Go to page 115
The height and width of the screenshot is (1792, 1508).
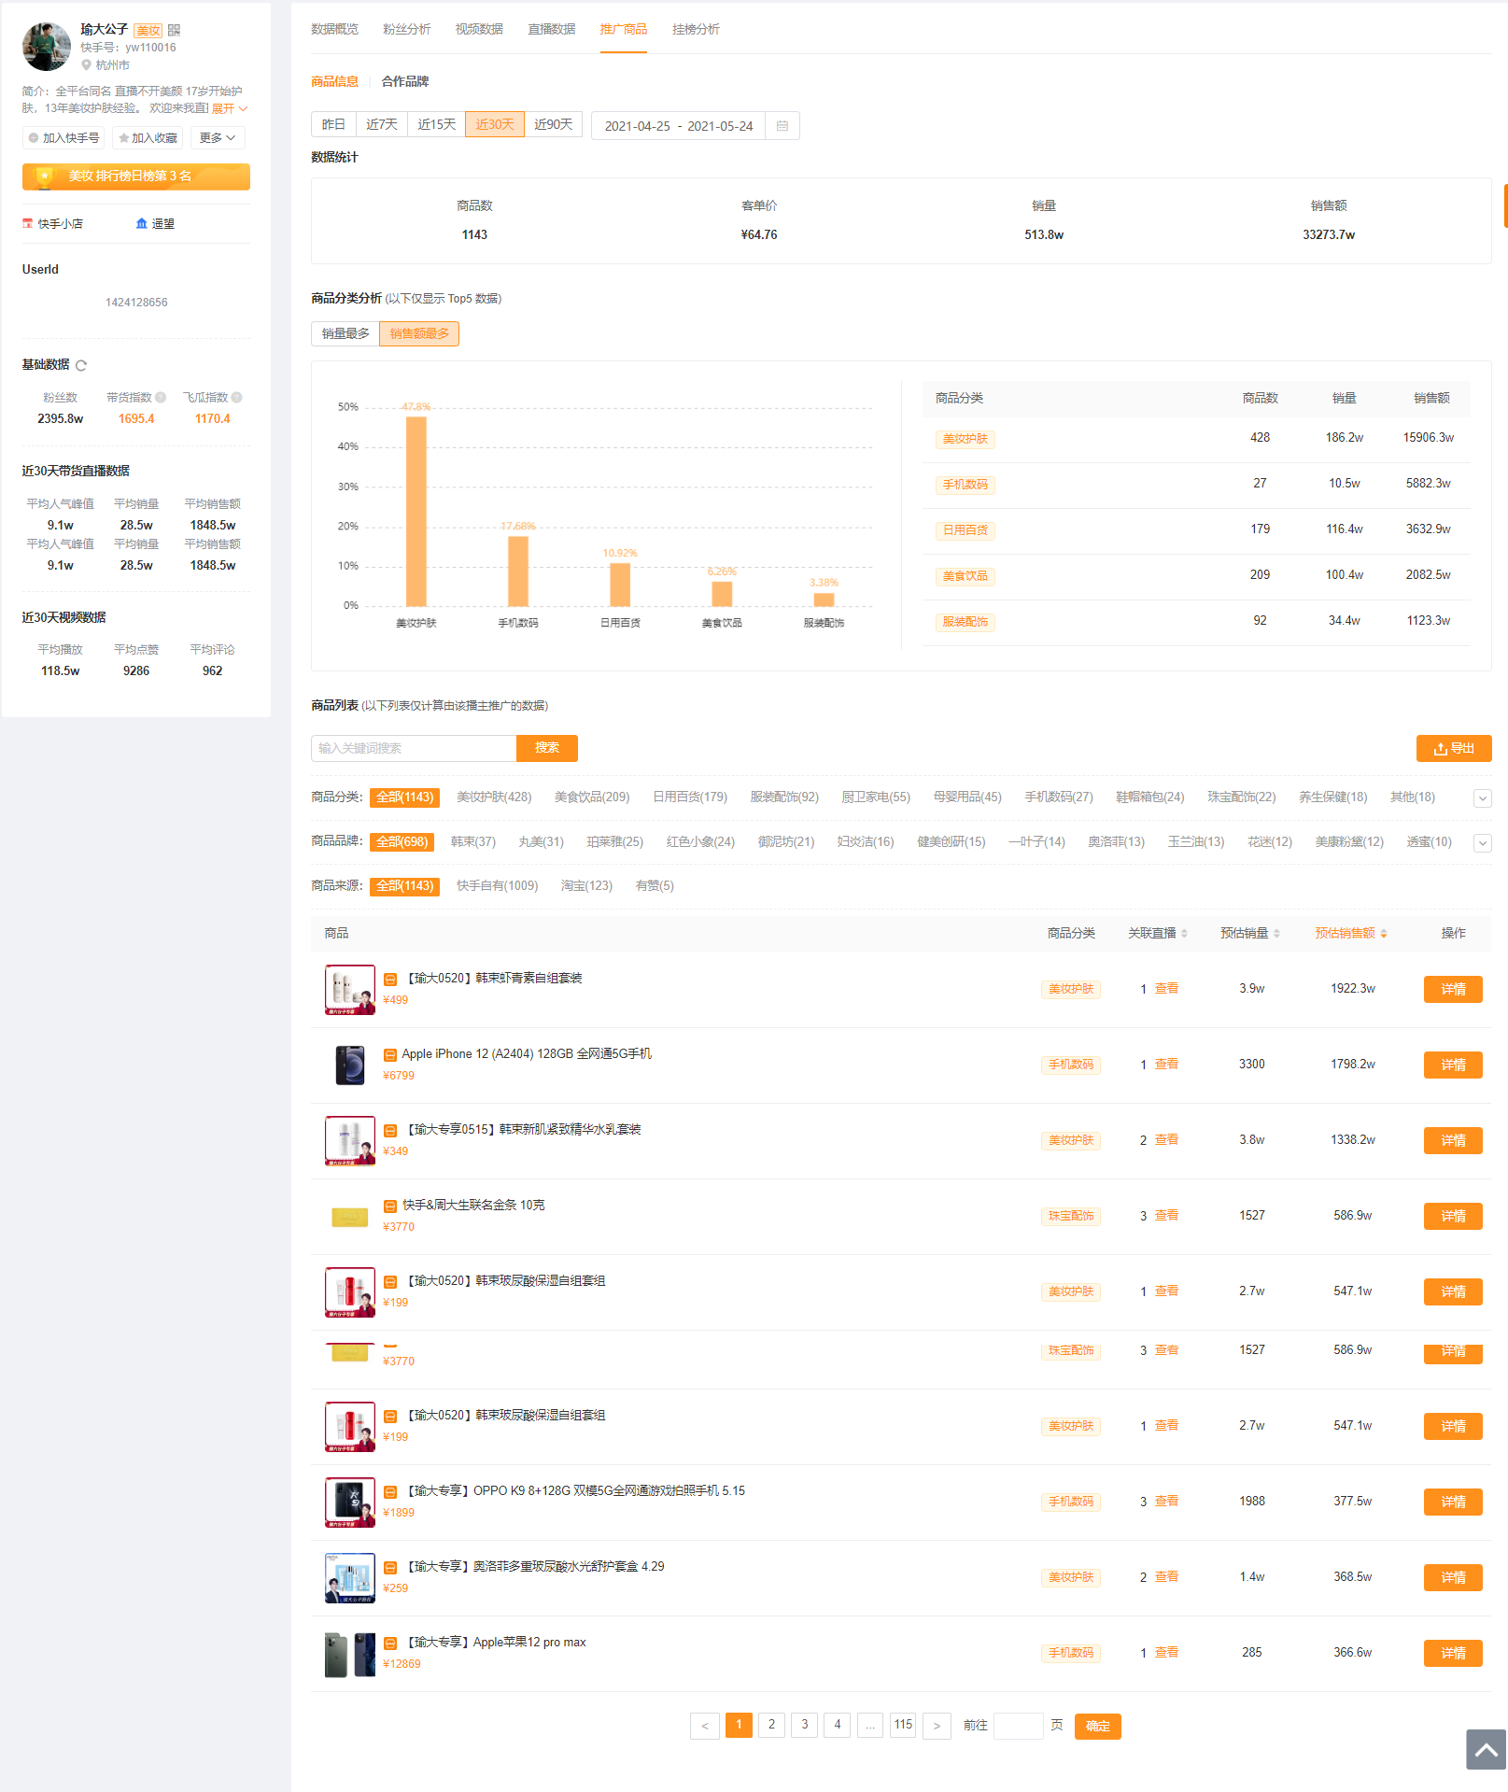click(x=903, y=1726)
